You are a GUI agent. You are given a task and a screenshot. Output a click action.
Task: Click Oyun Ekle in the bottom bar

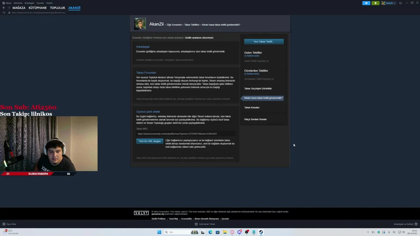pyautogui.click(x=9, y=224)
